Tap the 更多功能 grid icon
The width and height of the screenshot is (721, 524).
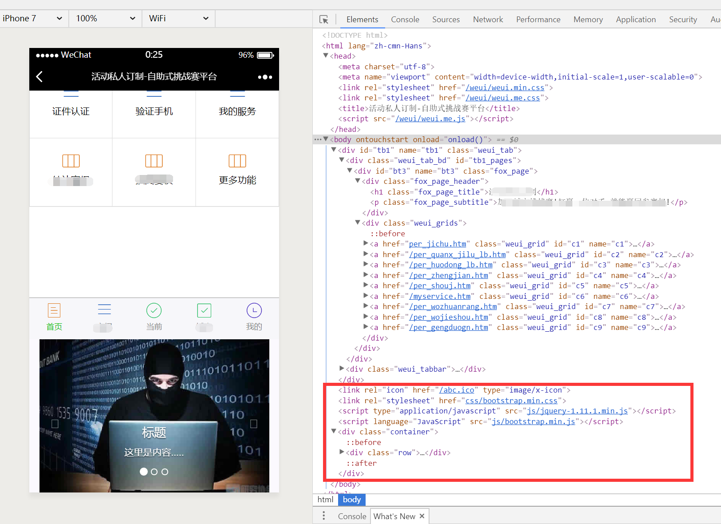237,161
